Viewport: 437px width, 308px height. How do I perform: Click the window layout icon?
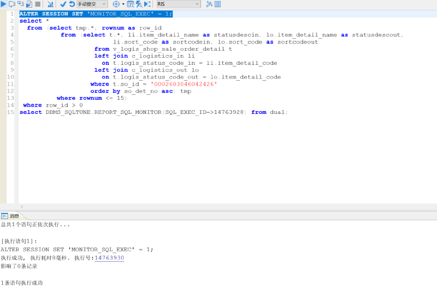point(217,4)
